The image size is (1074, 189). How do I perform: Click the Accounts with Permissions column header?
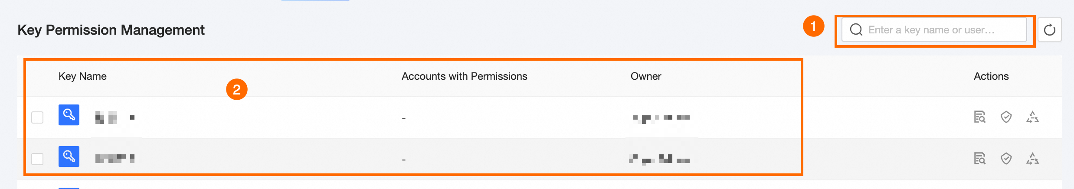[464, 76]
